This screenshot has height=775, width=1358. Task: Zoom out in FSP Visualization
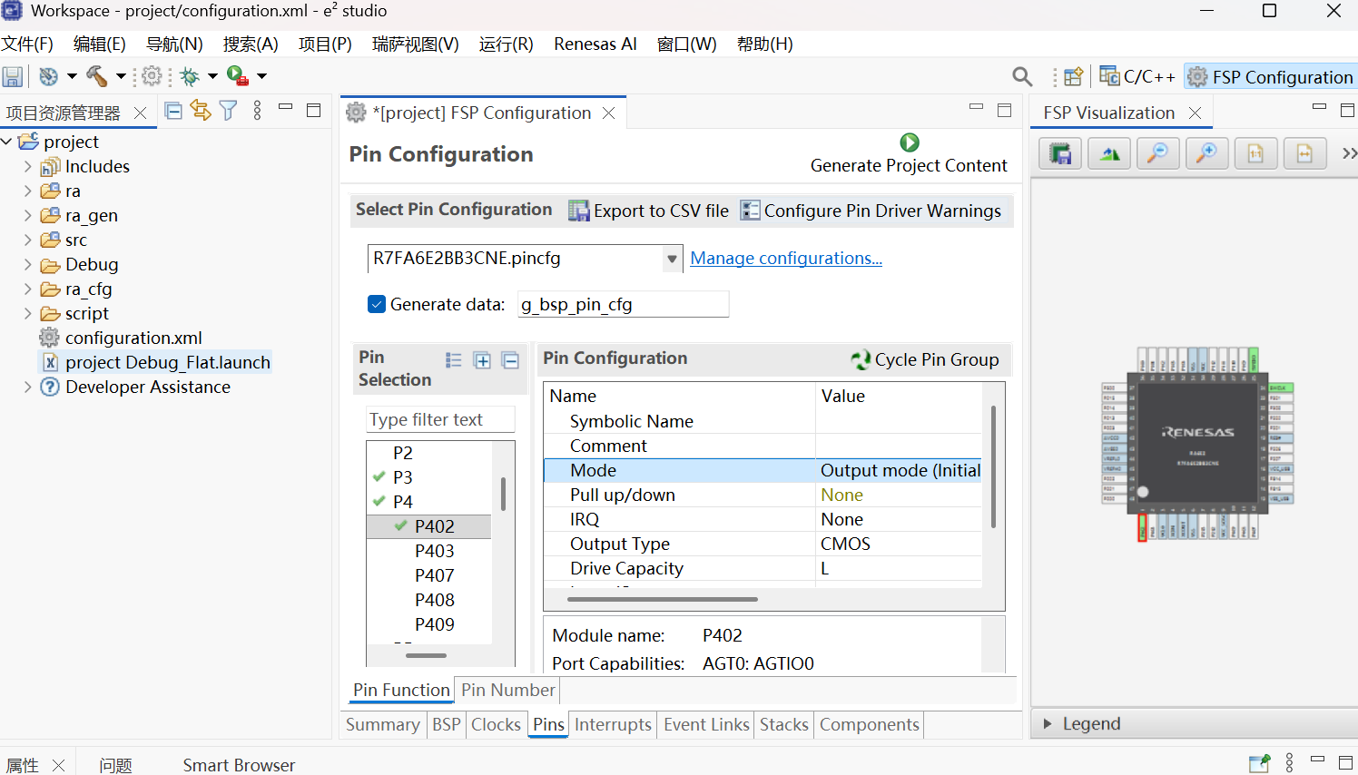pos(1157,153)
